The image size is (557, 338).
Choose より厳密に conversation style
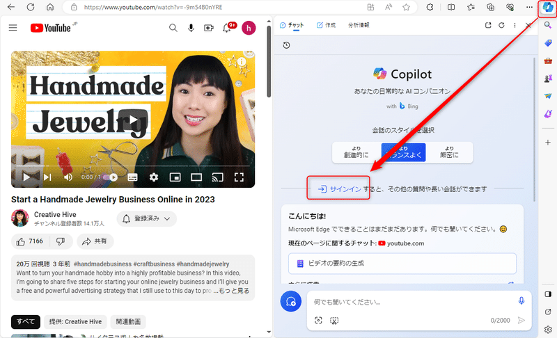point(449,152)
